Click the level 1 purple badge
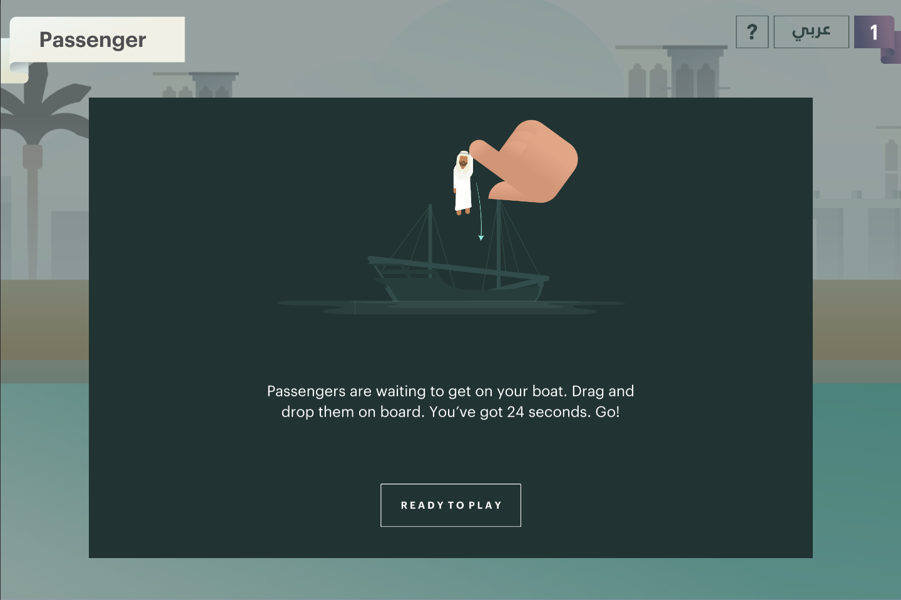The image size is (901, 600). pos(874,33)
